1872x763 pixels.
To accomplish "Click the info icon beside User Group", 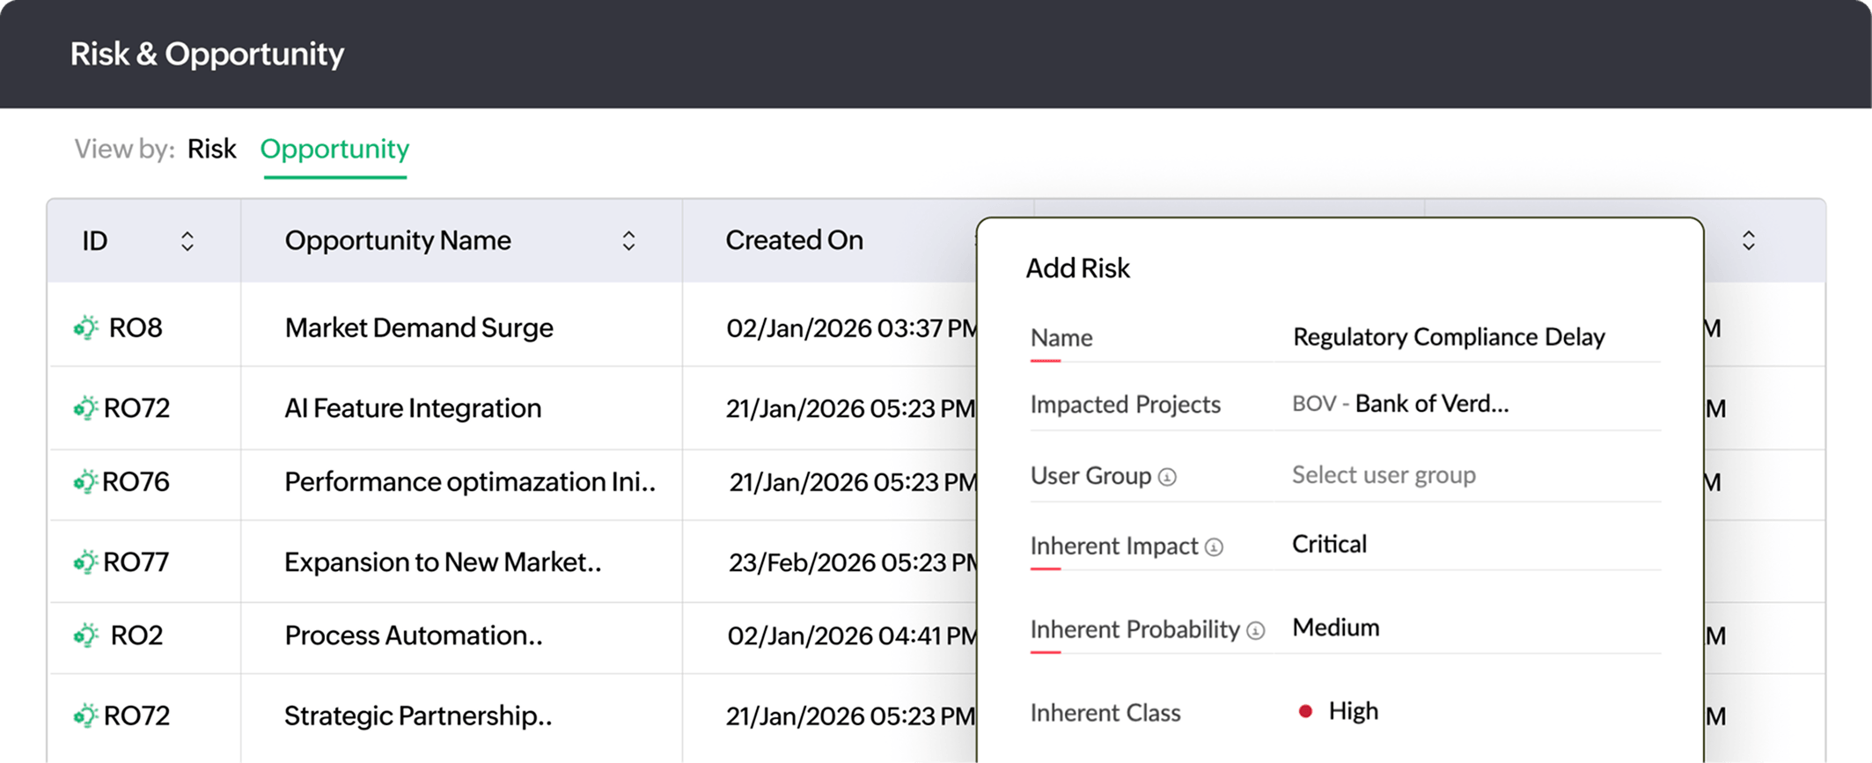I will coord(1167,477).
